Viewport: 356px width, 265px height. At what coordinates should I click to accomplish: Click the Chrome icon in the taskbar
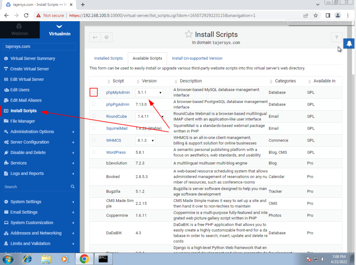(x=84, y=259)
